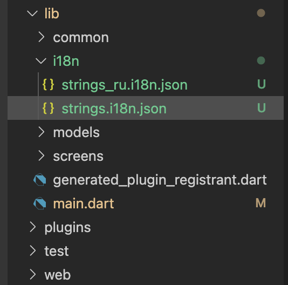Click Dart icon beside main.dart

(x=40, y=203)
